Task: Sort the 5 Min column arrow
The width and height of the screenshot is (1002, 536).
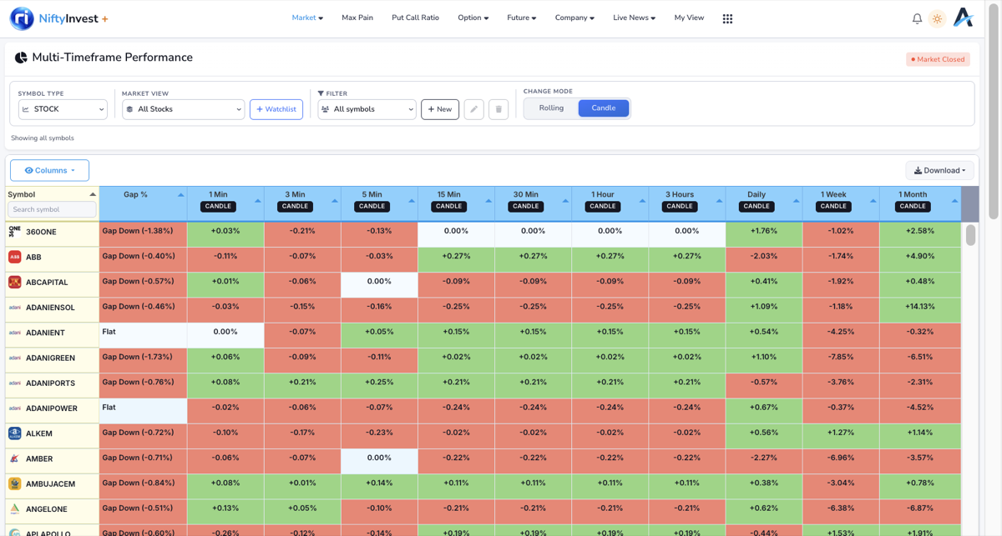Action: (x=411, y=201)
